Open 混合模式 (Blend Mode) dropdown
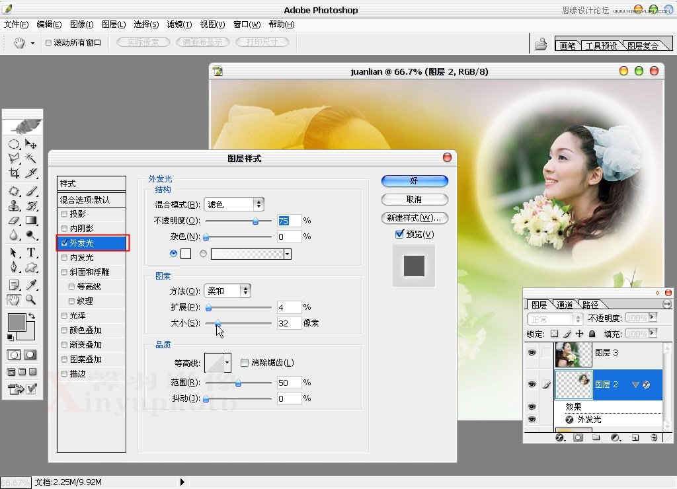 tap(233, 204)
